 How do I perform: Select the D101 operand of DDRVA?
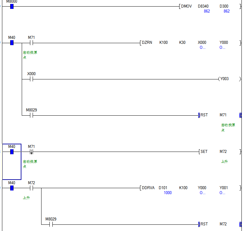163,188
